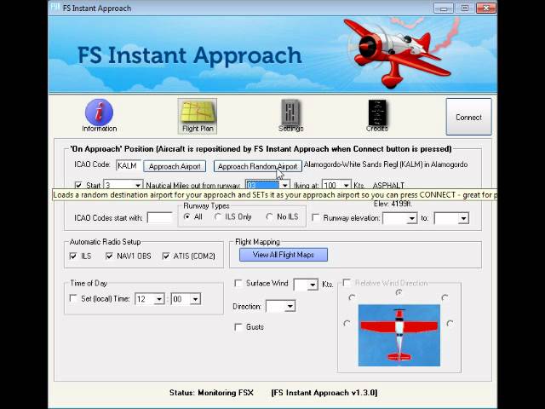Image resolution: width=545 pixels, height=409 pixels.
Task: Click into the ICAO Code field containing KALM
Action: click(129, 165)
